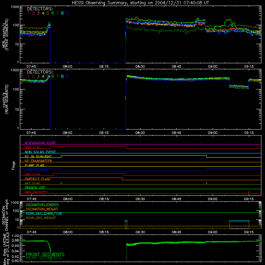This screenshot has height=265, width=265.
Task: Click the ATTENUATOR_STATE flag label
Action: [40, 143]
